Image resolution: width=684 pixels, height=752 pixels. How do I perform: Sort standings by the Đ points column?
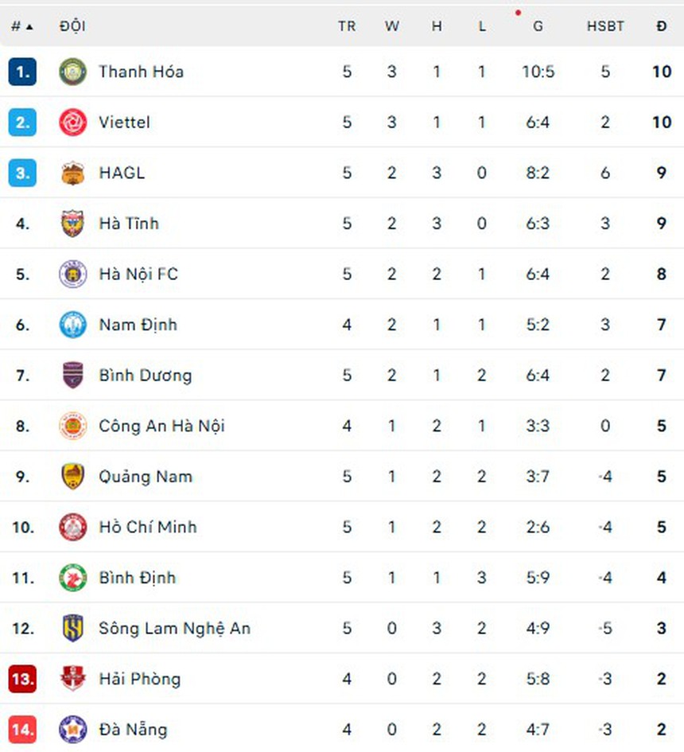pyautogui.click(x=662, y=25)
